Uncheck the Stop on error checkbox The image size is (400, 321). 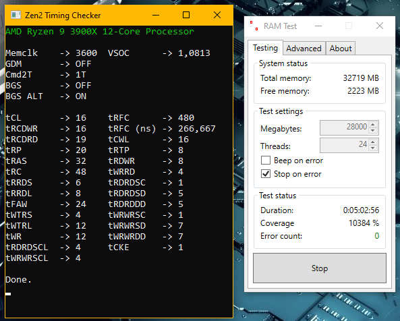(x=266, y=174)
